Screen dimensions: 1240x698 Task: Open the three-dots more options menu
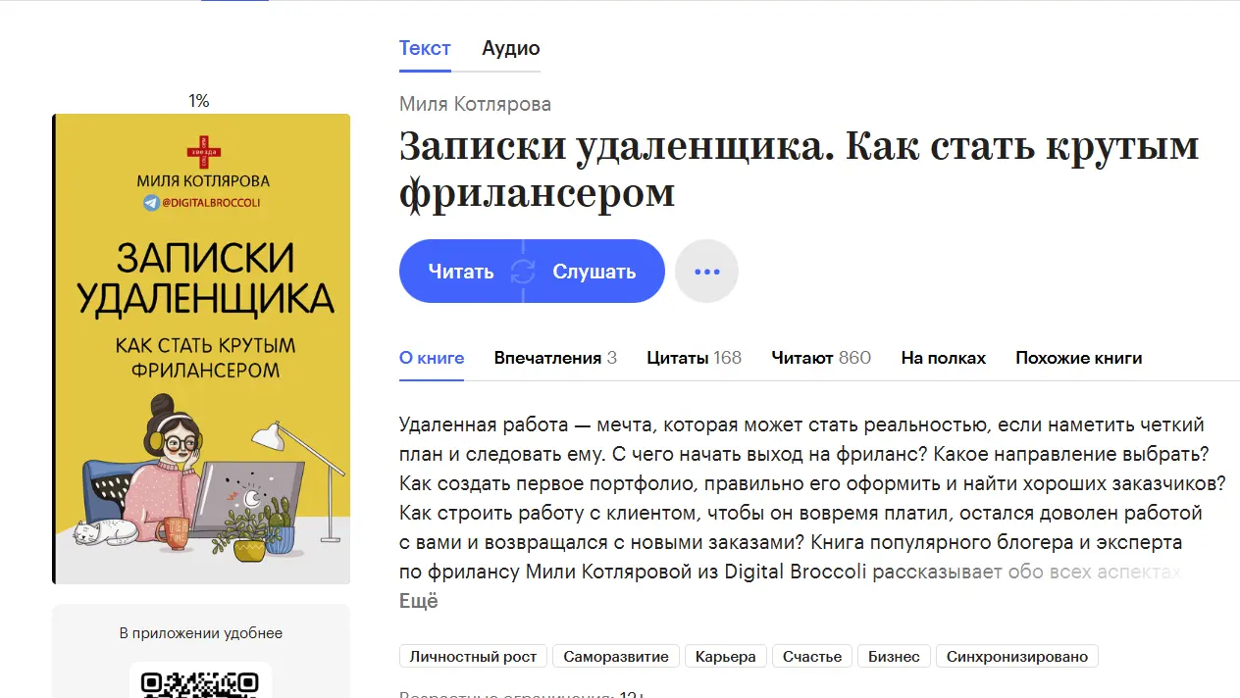pos(706,272)
